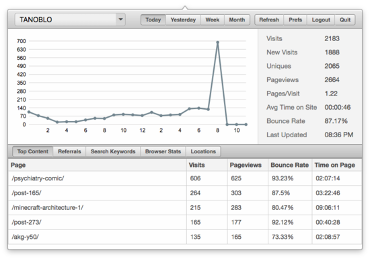Viewport: 370px width, 259px height.
Task: Click the Pages/Visit value 1.22
Action: tap(331, 94)
